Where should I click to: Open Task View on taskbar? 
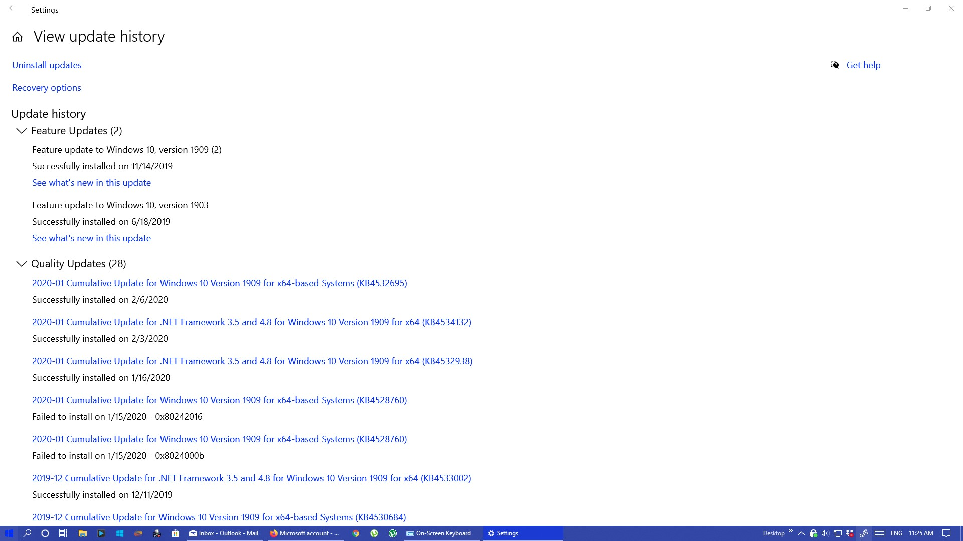click(63, 533)
